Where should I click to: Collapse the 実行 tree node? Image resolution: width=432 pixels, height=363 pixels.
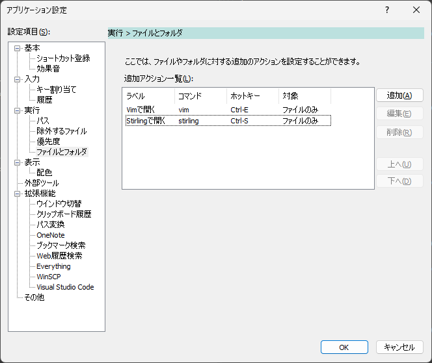(18, 110)
